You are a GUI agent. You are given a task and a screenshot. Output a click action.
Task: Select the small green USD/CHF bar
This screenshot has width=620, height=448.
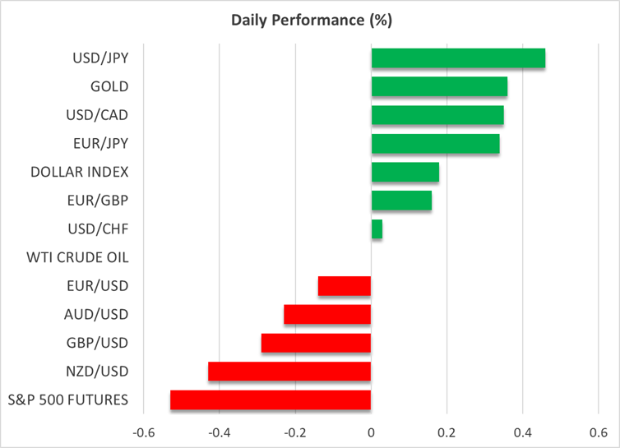pyautogui.click(x=377, y=229)
